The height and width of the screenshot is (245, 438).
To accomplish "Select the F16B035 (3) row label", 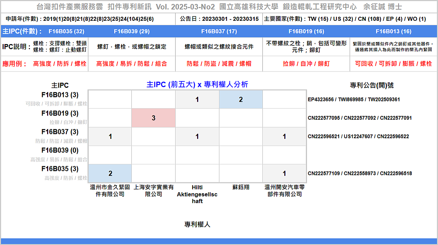I will coord(60,169).
